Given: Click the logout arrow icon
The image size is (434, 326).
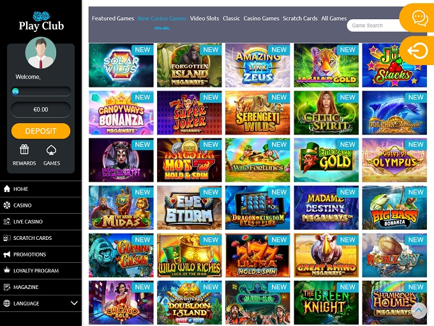Looking at the screenshot, I should pyautogui.click(x=417, y=50).
